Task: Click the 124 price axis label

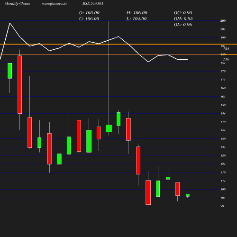Action: [223, 164]
